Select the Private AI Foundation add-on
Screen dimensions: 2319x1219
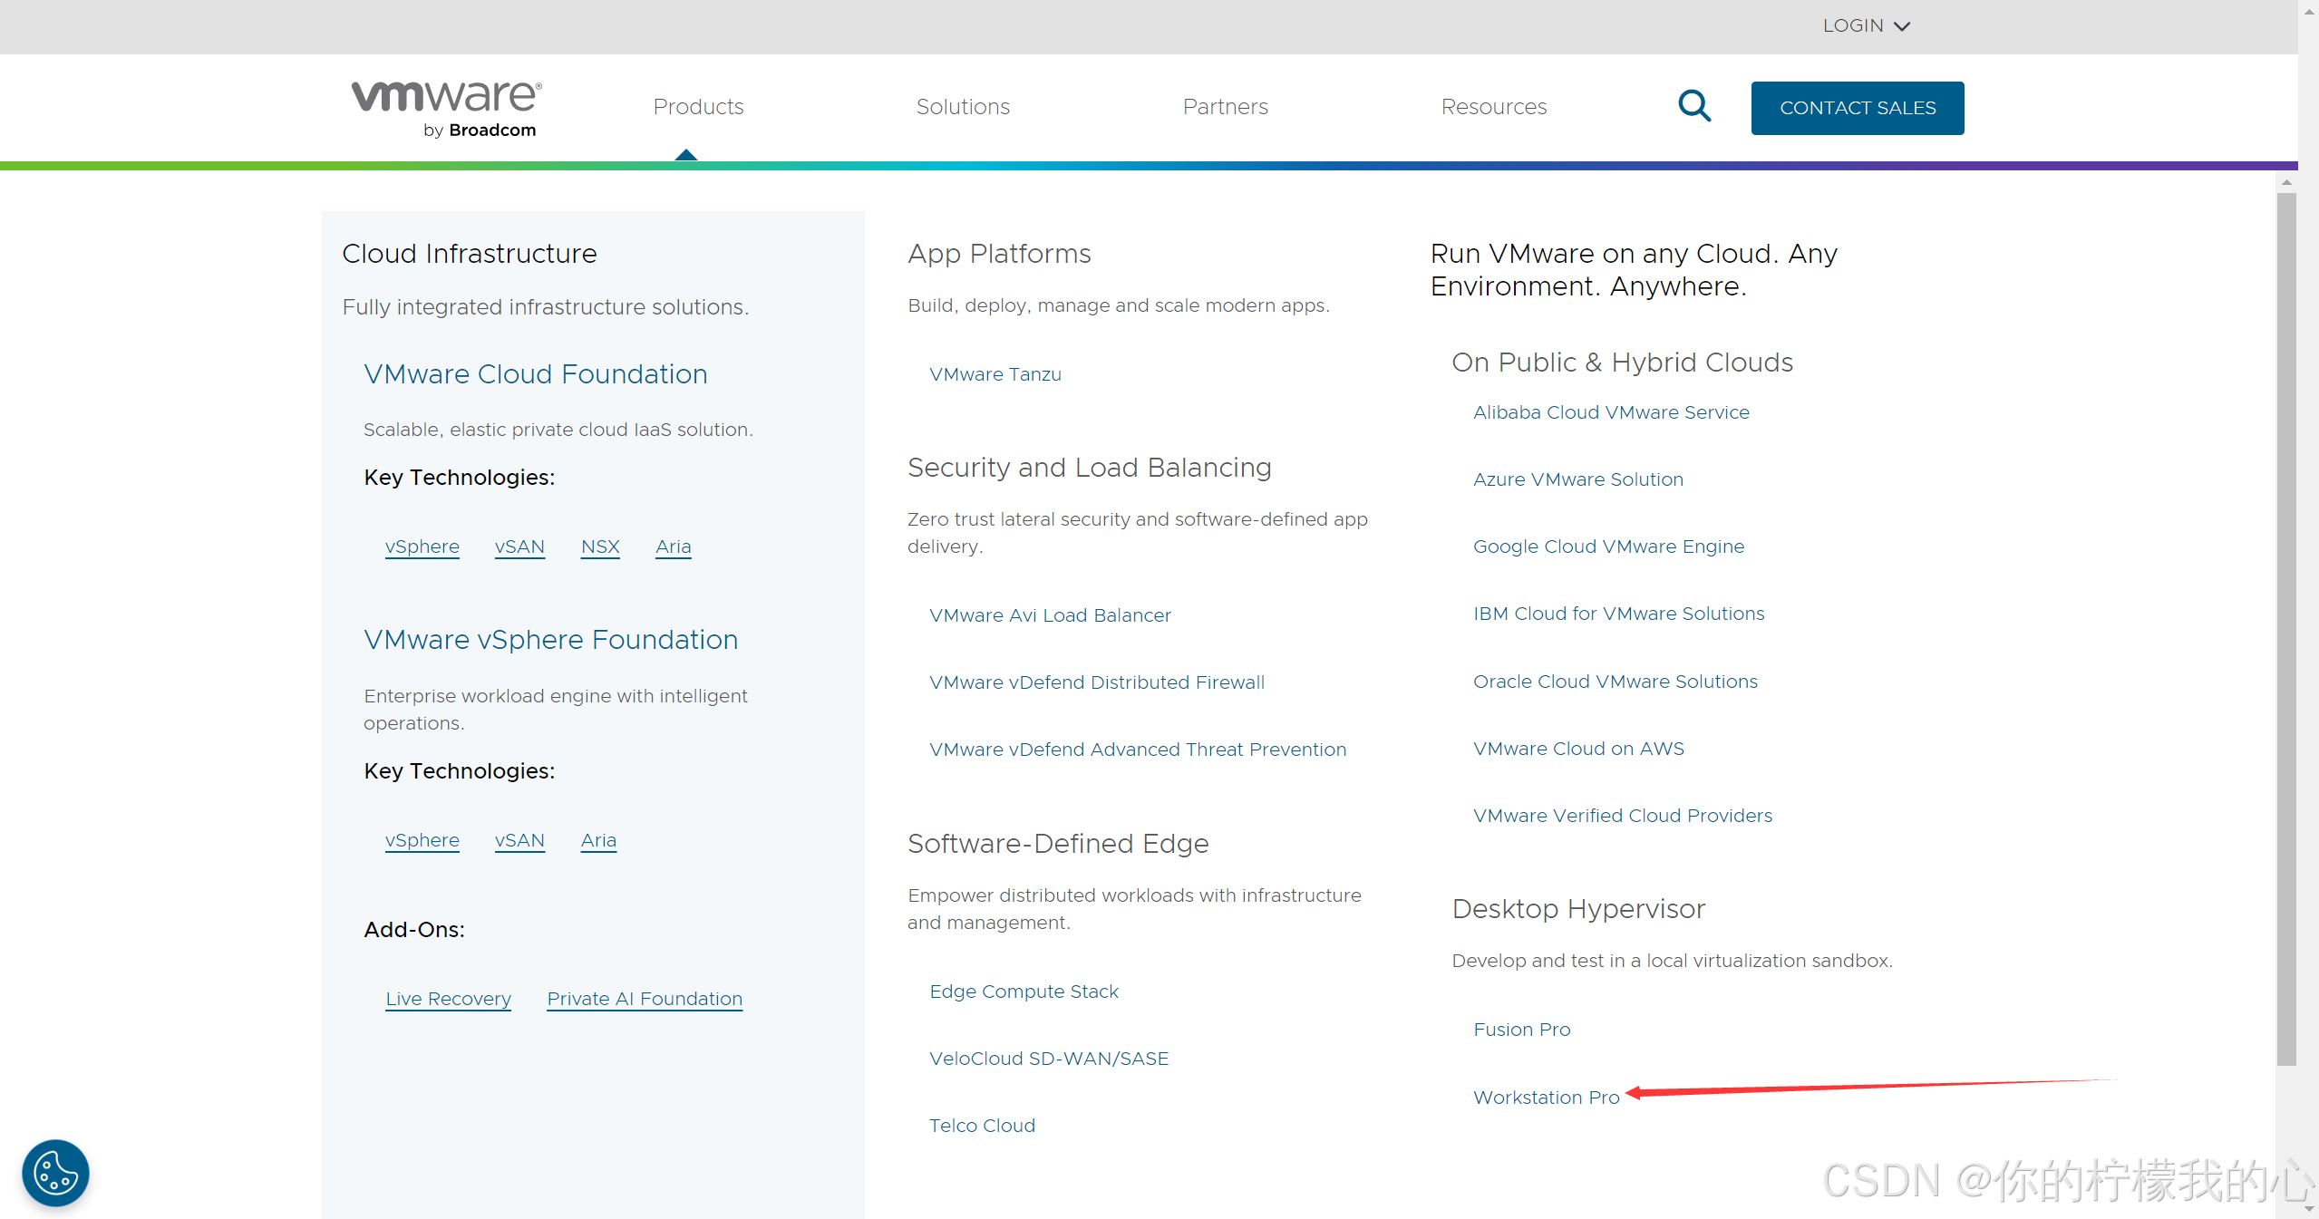(641, 997)
